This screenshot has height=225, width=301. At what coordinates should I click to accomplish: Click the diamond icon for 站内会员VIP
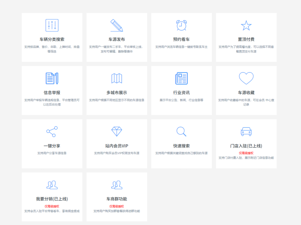[x=117, y=131]
